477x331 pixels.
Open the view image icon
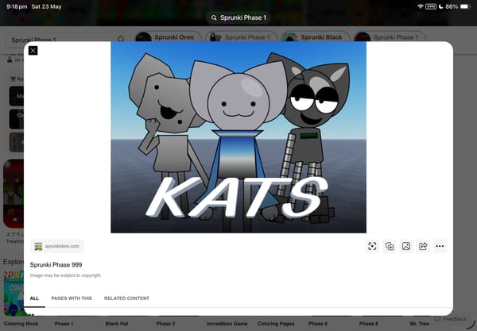click(x=406, y=246)
